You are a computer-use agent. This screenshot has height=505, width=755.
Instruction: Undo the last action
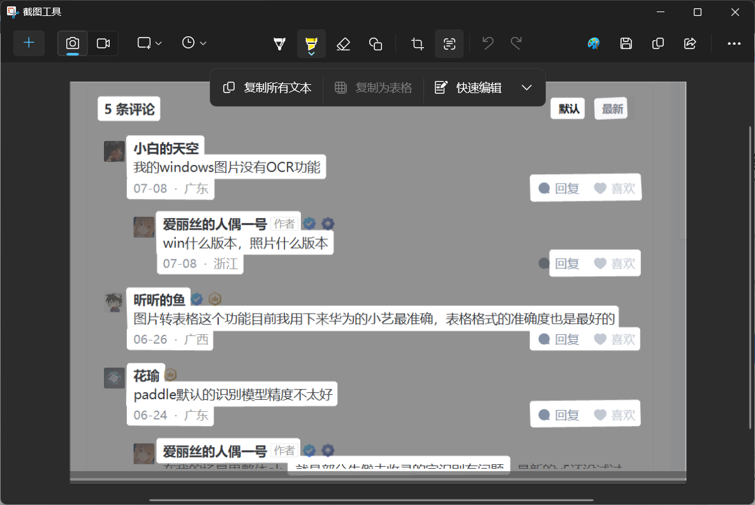(x=488, y=44)
